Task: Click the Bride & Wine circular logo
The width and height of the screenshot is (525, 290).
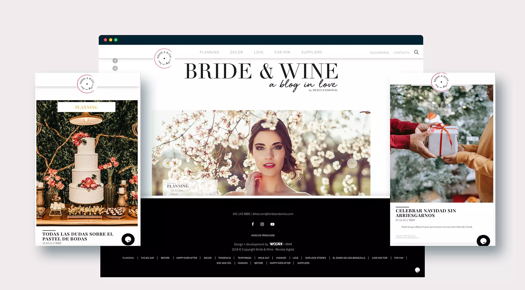Action: pyautogui.click(x=164, y=58)
